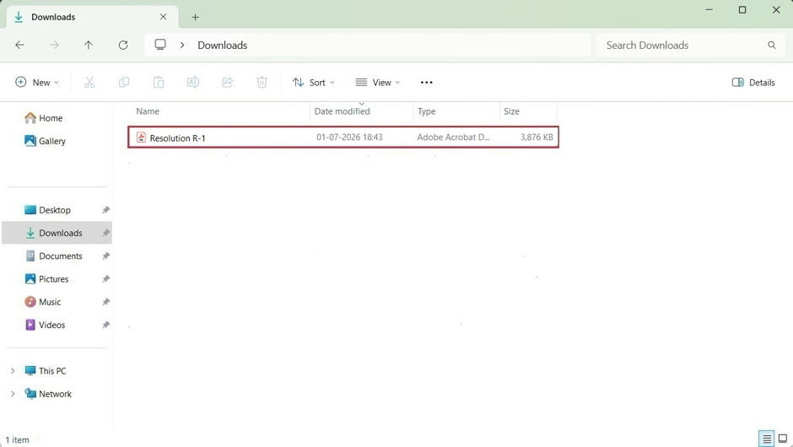The width and height of the screenshot is (793, 447).
Task: Click the Back navigation arrow
Action: pyautogui.click(x=19, y=45)
